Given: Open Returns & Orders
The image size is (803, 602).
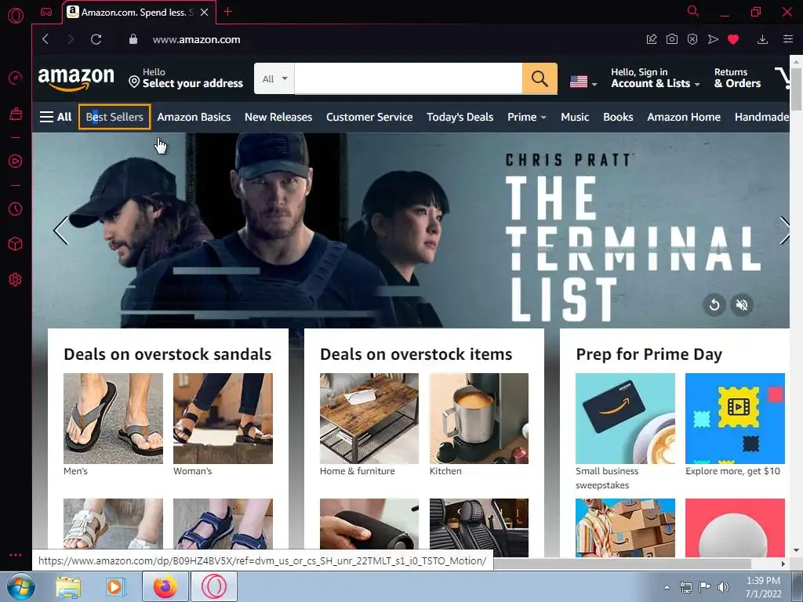Looking at the screenshot, I should [x=737, y=78].
